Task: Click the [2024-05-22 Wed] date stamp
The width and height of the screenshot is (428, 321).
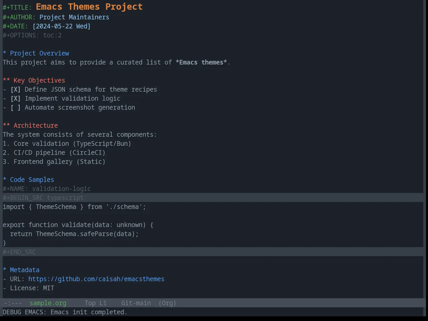Action: click(62, 26)
